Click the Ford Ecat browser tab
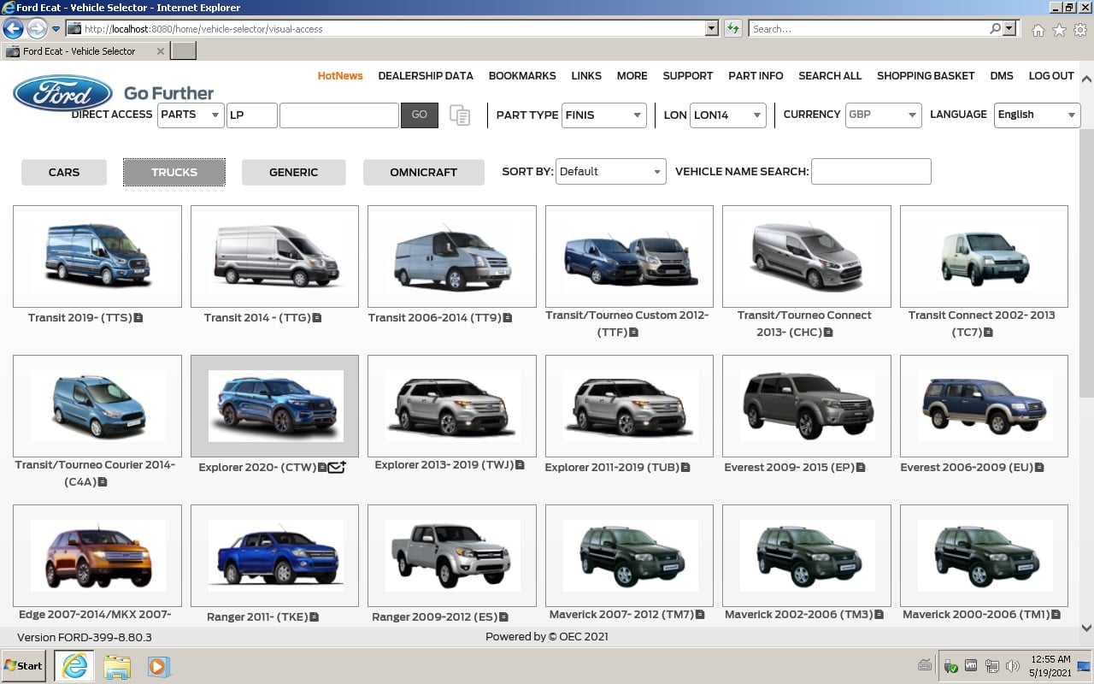The image size is (1094, 684). click(x=85, y=51)
